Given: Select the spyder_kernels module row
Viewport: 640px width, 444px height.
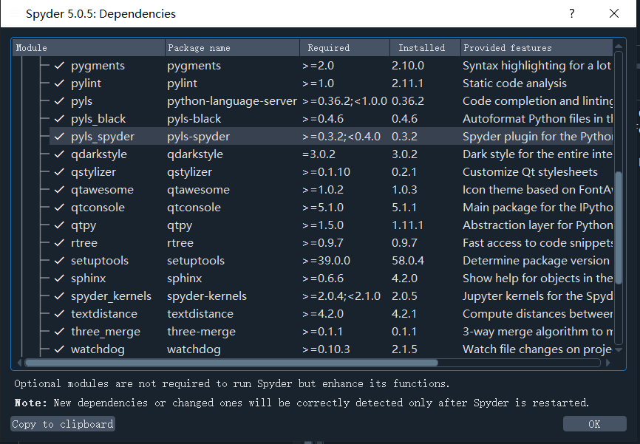Looking at the screenshot, I should pos(331,296).
